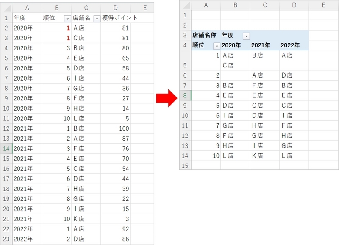Click the value 86 in left sheet
339x245 pixels.
click(115, 239)
